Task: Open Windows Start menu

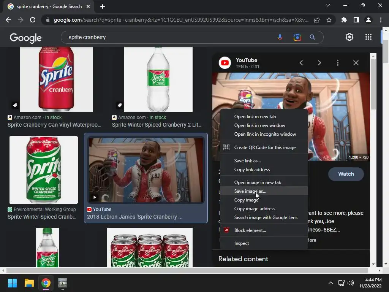Action: click(12, 283)
